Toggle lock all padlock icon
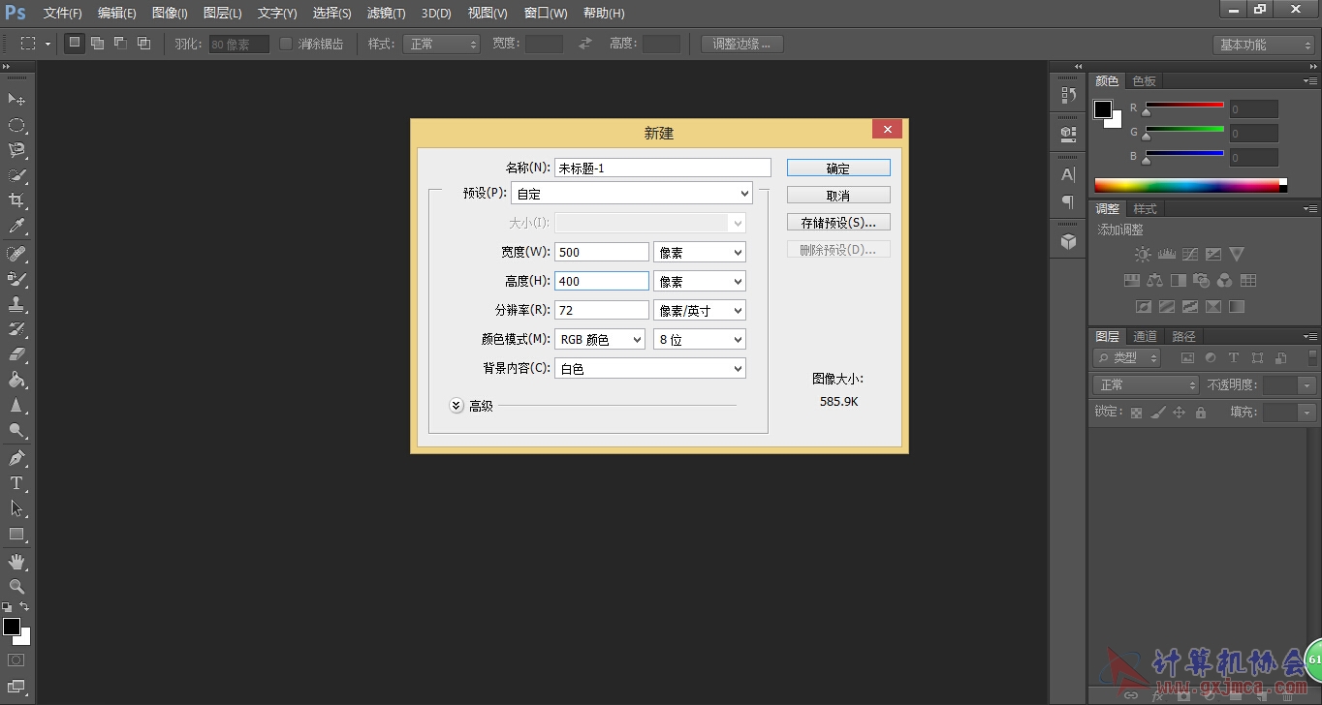 1201,413
